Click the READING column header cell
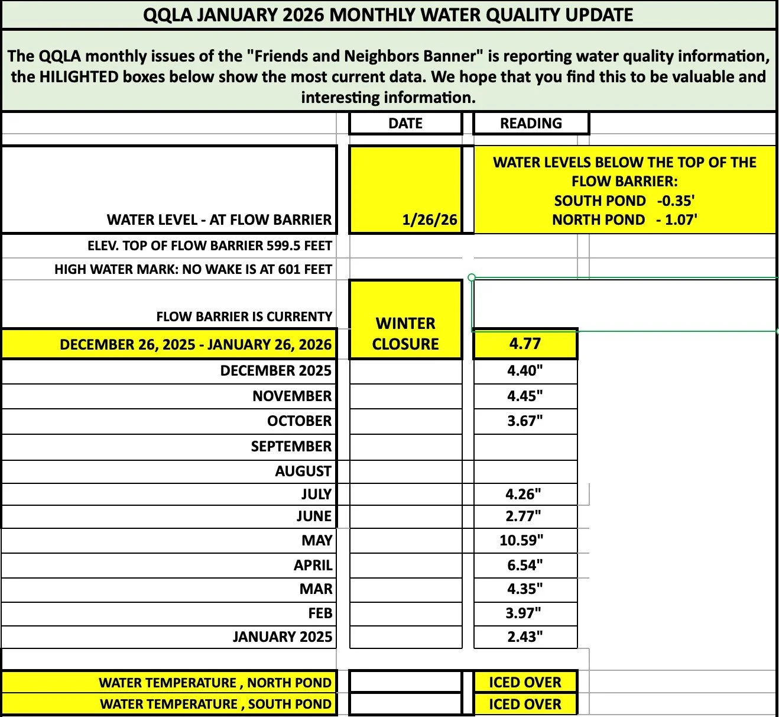 pyautogui.click(x=531, y=123)
